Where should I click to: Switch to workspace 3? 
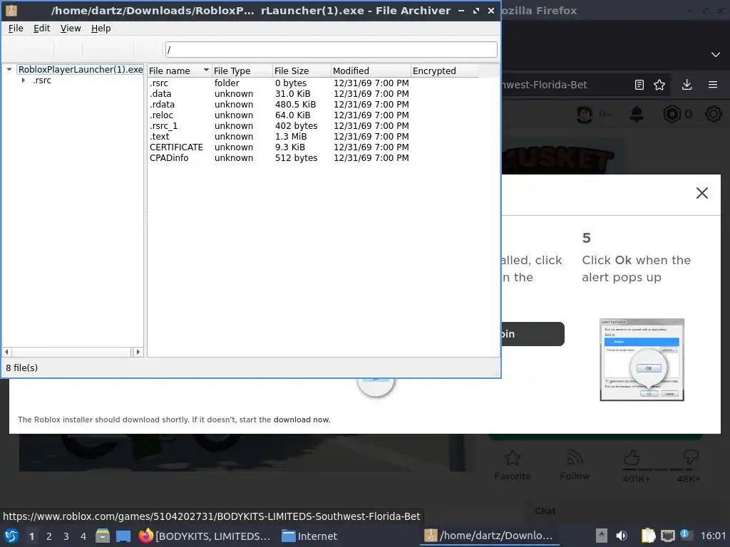(66, 536)
